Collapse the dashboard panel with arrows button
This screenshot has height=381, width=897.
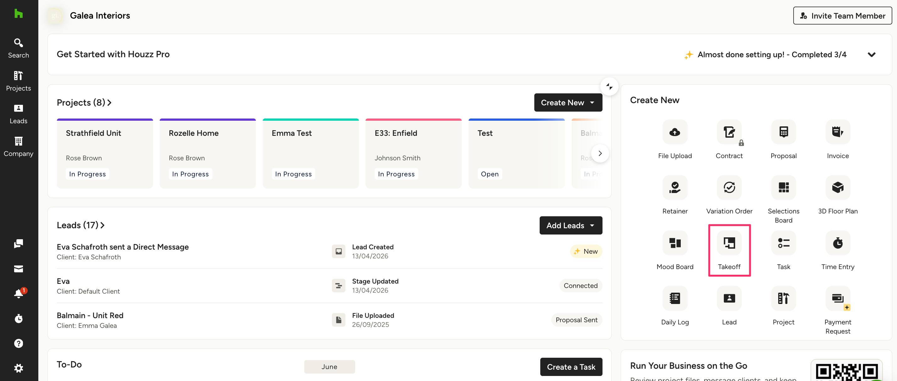(x=609, y=86)
